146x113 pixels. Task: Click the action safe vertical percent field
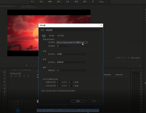point(70,86)
